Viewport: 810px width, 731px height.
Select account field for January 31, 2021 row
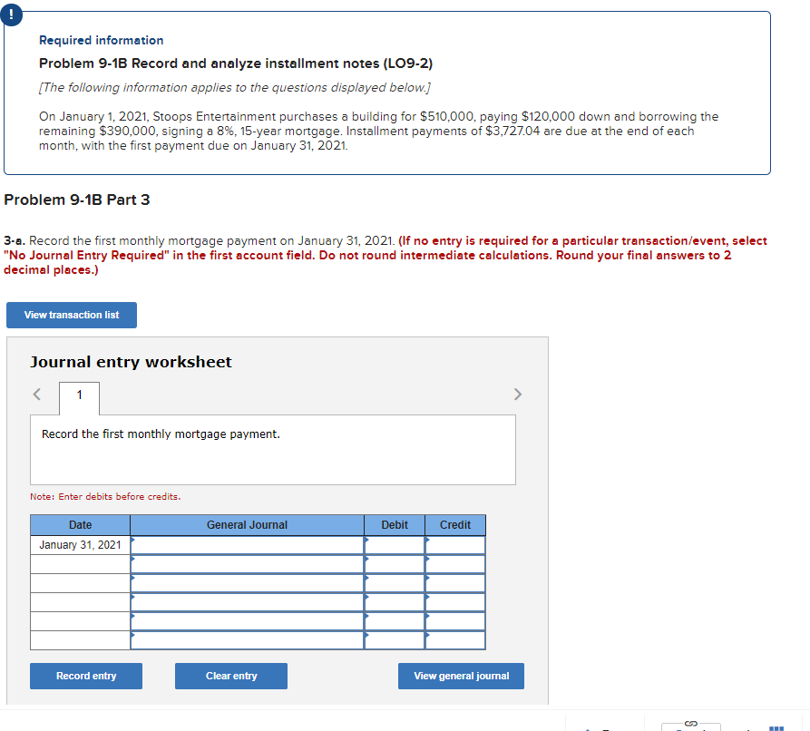(x=247, y=545)
